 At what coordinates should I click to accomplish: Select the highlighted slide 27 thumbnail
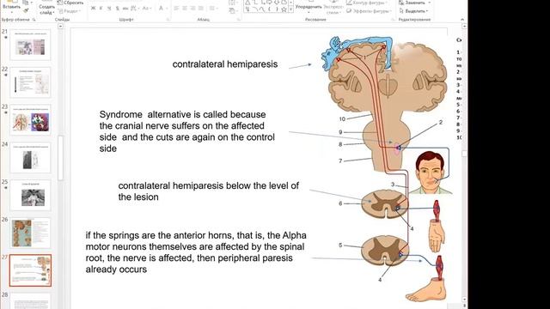tap(30, 270)
